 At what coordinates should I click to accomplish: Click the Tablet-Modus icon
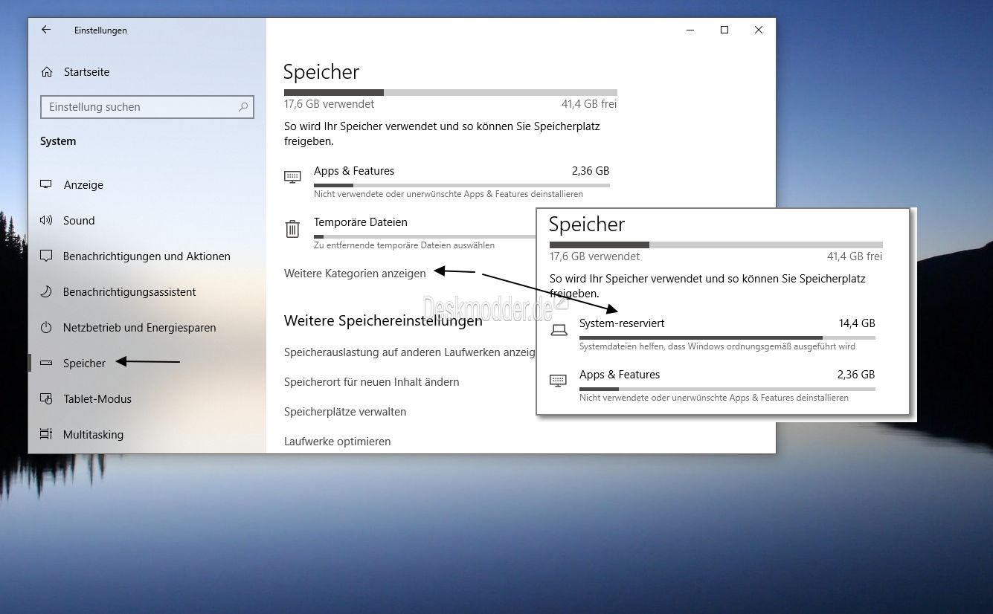pos(46,399)
